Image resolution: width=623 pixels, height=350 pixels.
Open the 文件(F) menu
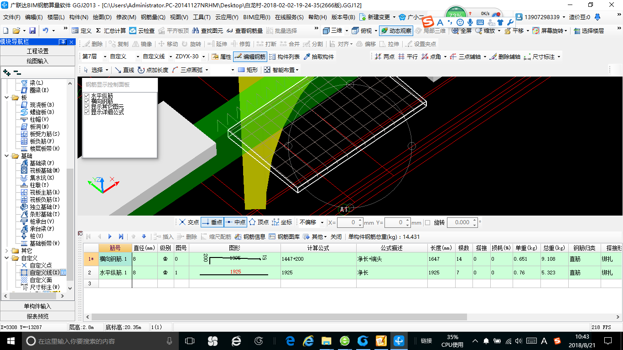(x=12, y=17)
